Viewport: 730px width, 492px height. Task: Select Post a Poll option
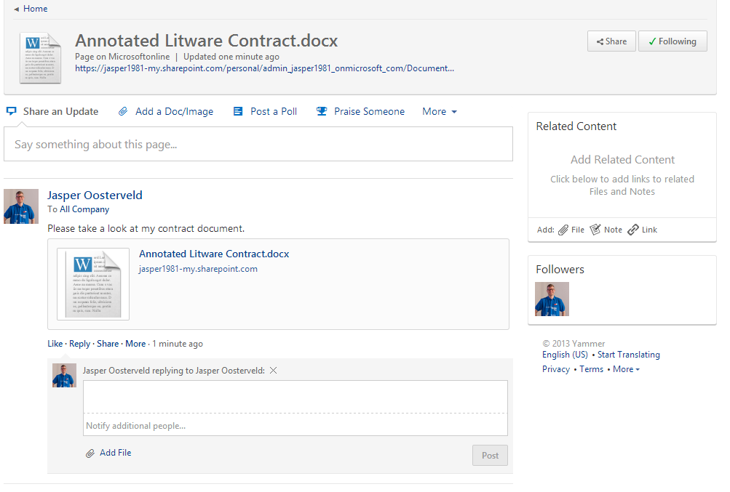point(273,112)
